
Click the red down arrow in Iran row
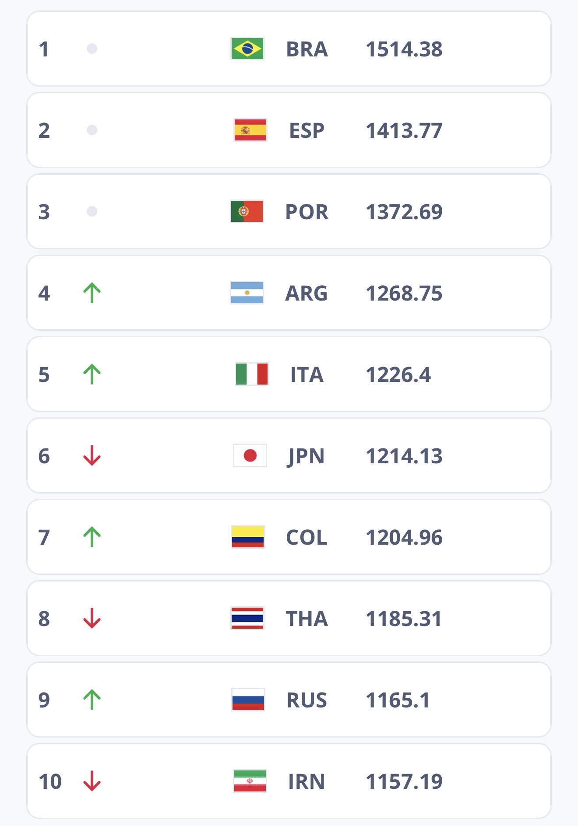(92, 781)
